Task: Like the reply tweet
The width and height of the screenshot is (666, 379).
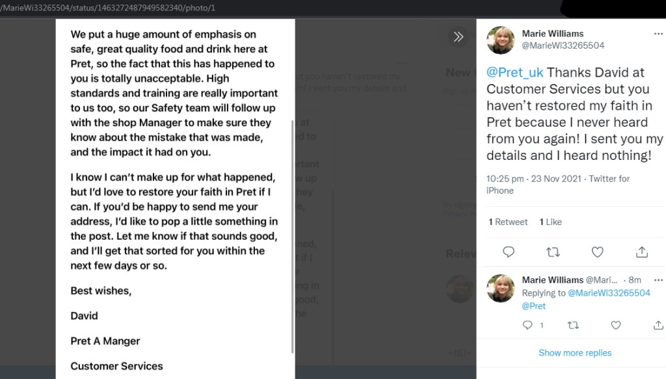Action: pos(615,325)
